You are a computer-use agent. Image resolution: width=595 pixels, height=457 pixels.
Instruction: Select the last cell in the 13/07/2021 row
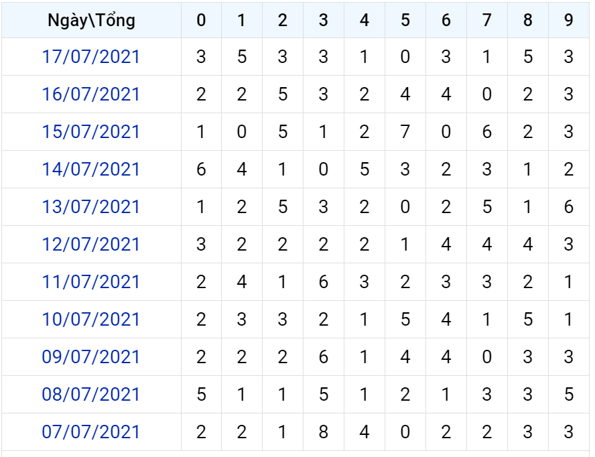(x=568, y=207)
